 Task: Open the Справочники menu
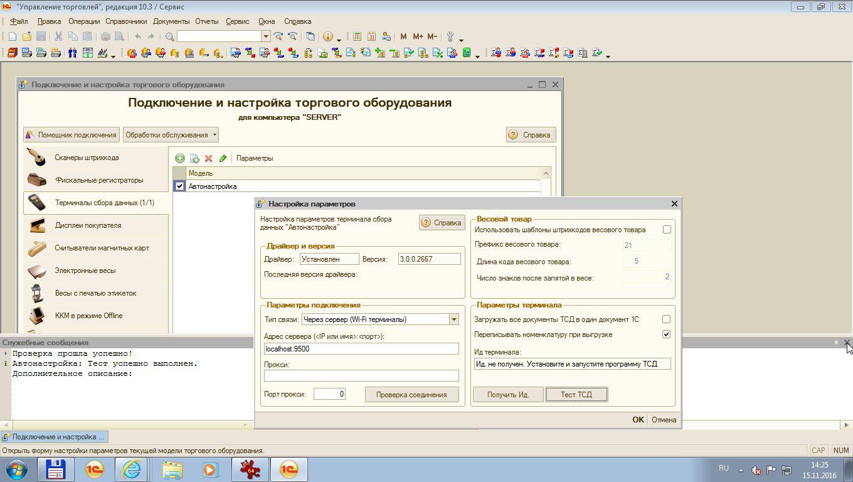point(126,21)
